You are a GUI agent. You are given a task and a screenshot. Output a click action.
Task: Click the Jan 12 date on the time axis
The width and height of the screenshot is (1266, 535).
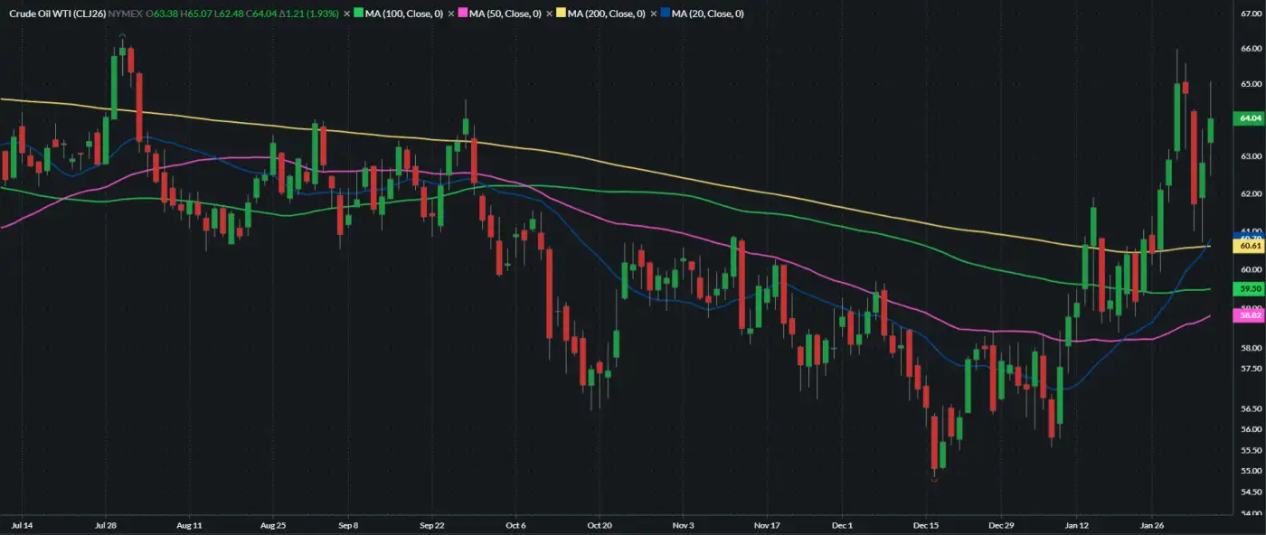click(x=1076, y=524)
